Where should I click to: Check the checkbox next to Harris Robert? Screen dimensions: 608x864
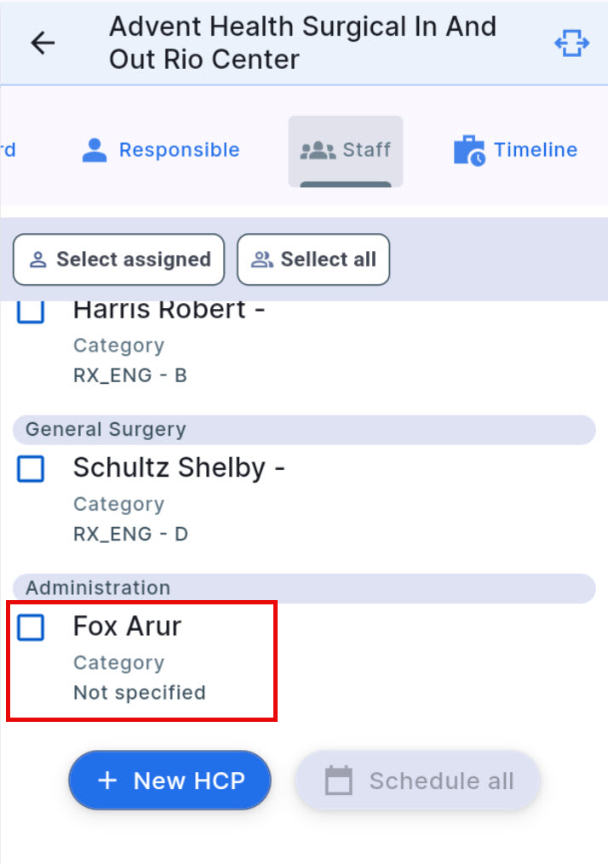click(30, 312)
